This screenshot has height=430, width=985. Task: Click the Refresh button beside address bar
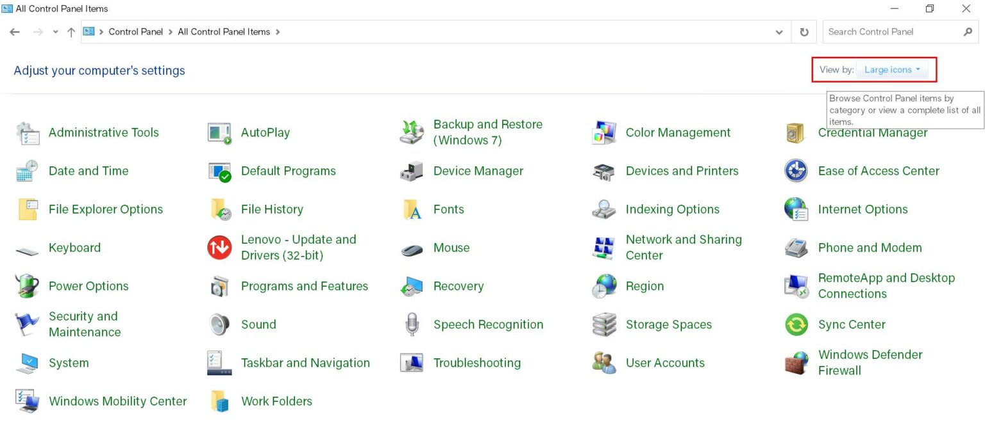click(x=804, y=32)
